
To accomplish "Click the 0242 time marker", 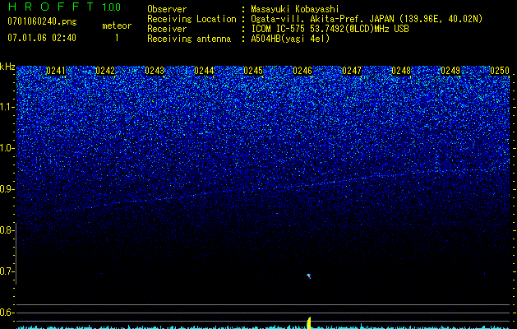I will (105, 71).
